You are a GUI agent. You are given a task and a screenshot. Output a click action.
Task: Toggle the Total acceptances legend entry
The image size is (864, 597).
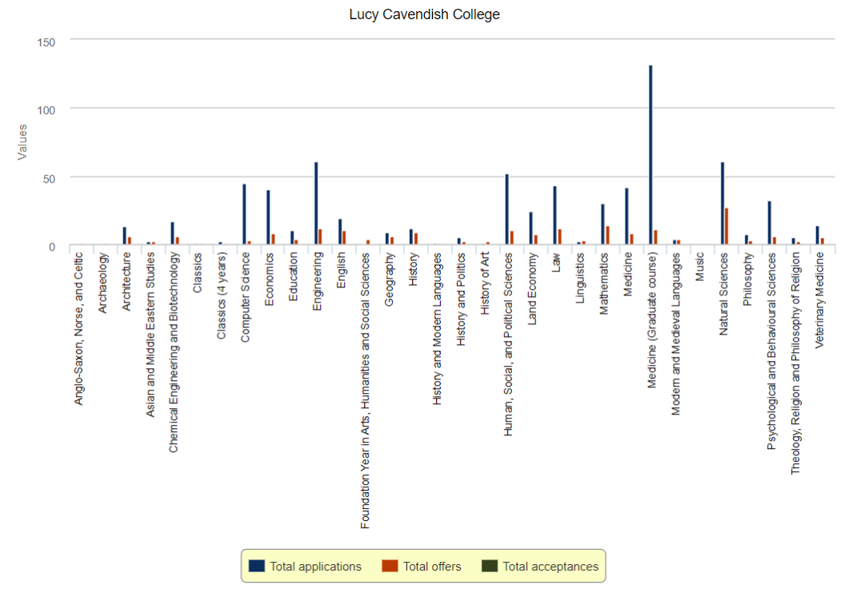[540, 566]
